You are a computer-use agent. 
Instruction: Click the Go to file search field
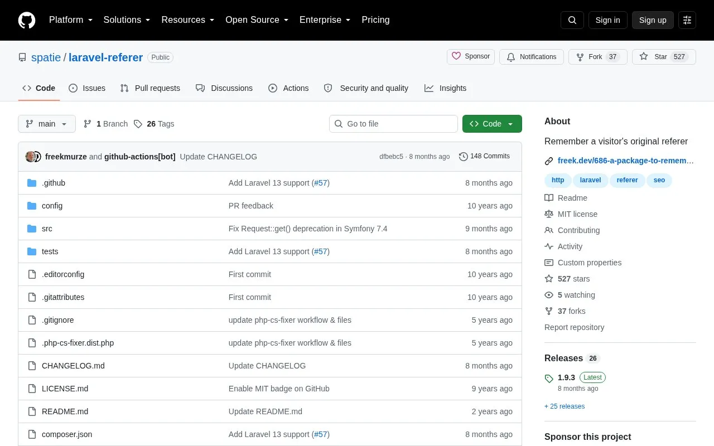click(x=393, y=124)
